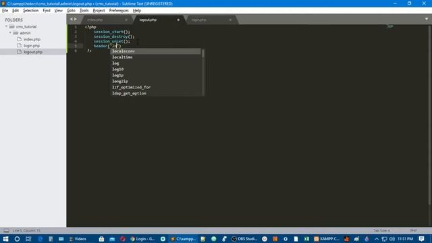Open Excel from taskbar
This screenshot has width=432, height=243.
click(306, 239)
